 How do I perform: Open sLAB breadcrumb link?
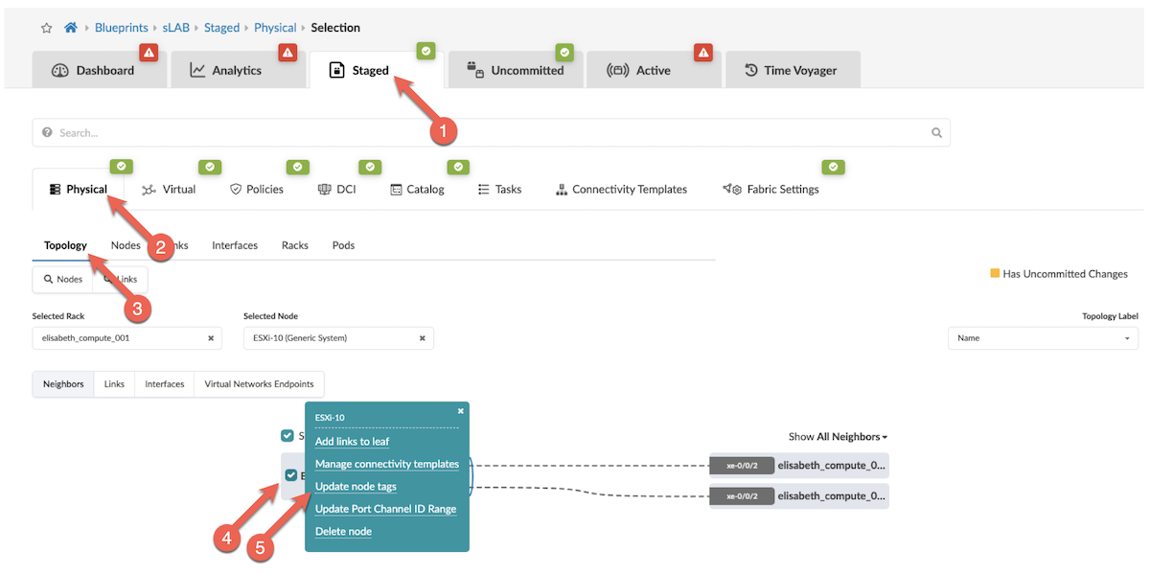point(176,28)
